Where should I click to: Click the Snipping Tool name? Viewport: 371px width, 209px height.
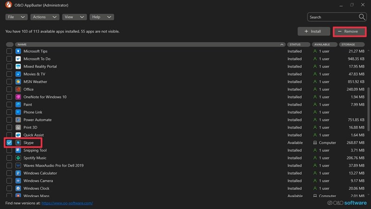(35, 150)
